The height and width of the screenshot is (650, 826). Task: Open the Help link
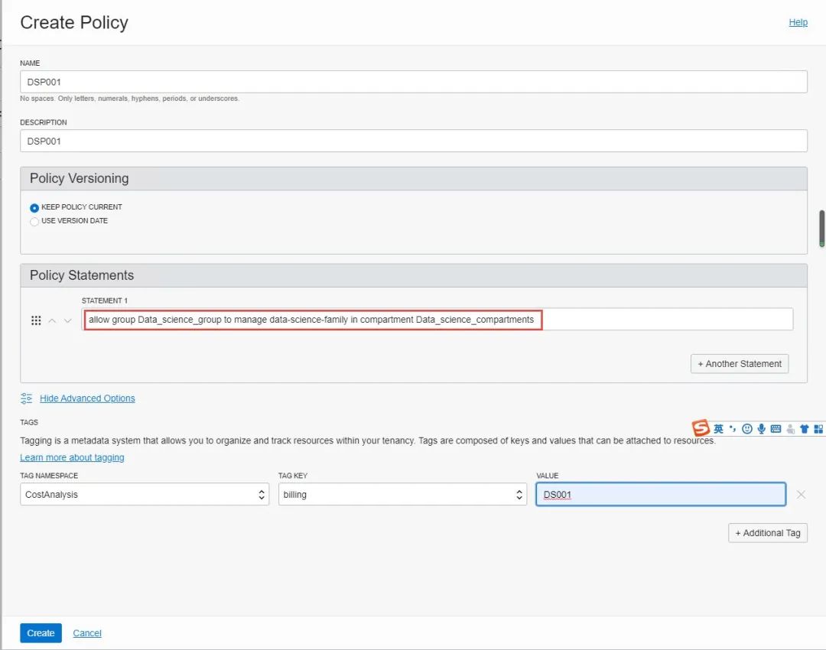click(798, 22)
